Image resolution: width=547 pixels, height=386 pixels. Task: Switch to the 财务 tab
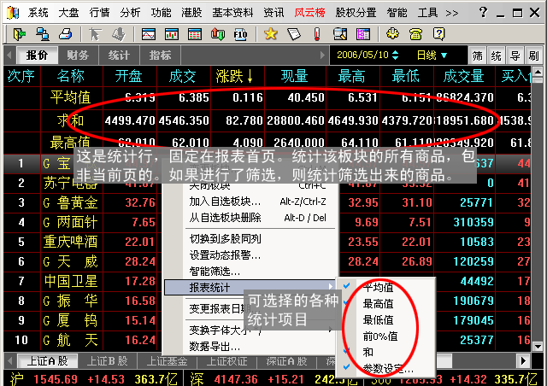[78, 56]
